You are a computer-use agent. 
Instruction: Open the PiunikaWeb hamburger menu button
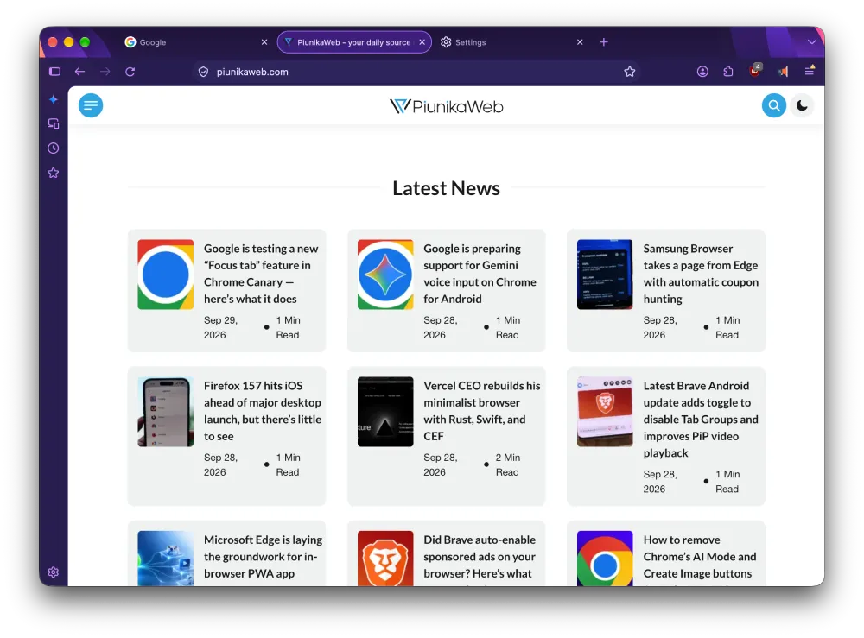coord(91,105)
